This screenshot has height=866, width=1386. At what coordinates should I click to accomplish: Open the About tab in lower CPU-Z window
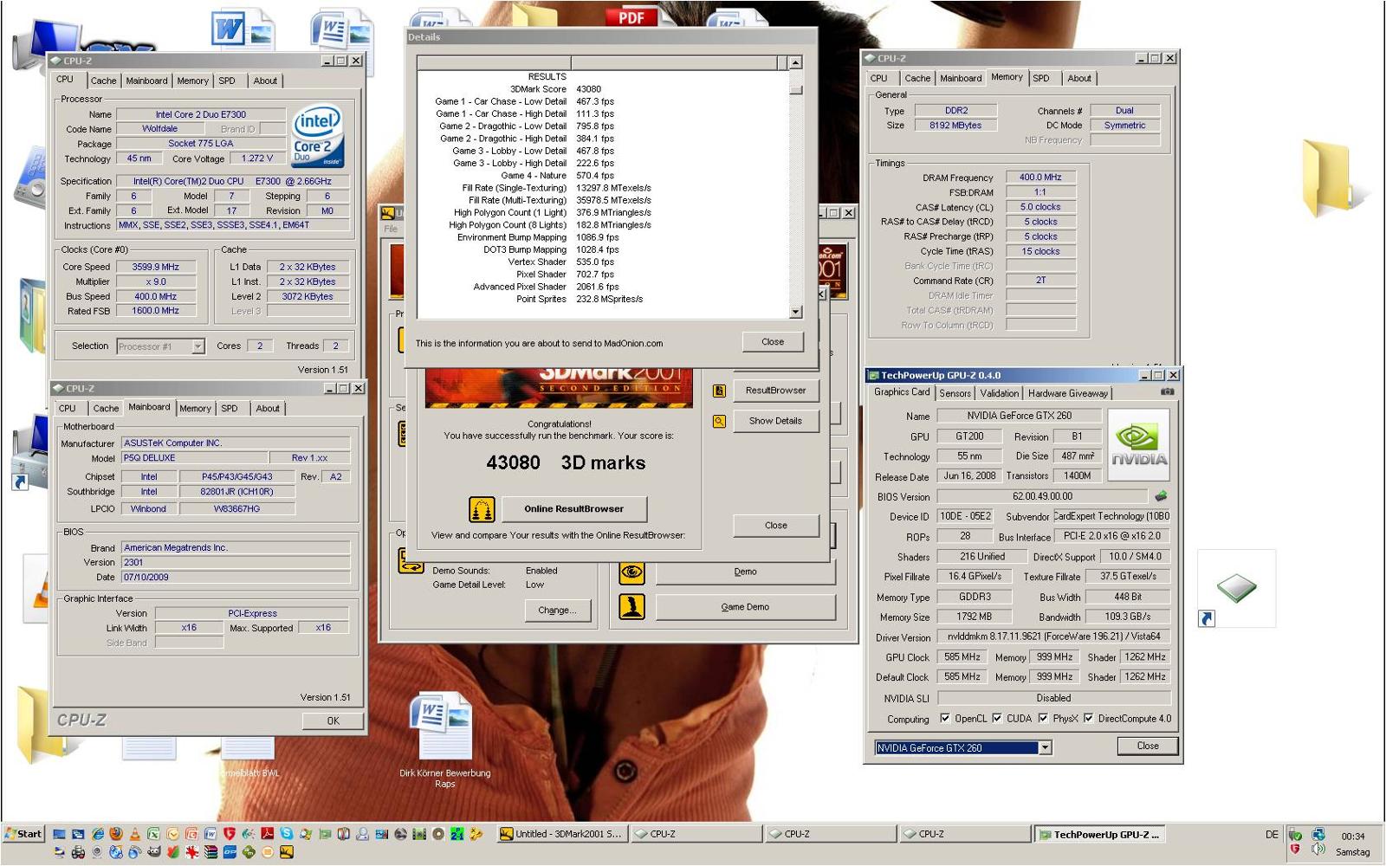coord(268,408)
